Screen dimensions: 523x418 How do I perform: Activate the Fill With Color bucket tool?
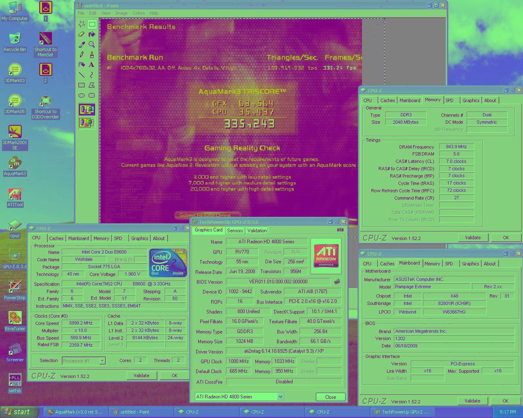[x=92, y=34]
